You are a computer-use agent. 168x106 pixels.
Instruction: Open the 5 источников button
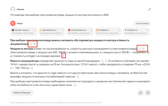click(142, 23)
